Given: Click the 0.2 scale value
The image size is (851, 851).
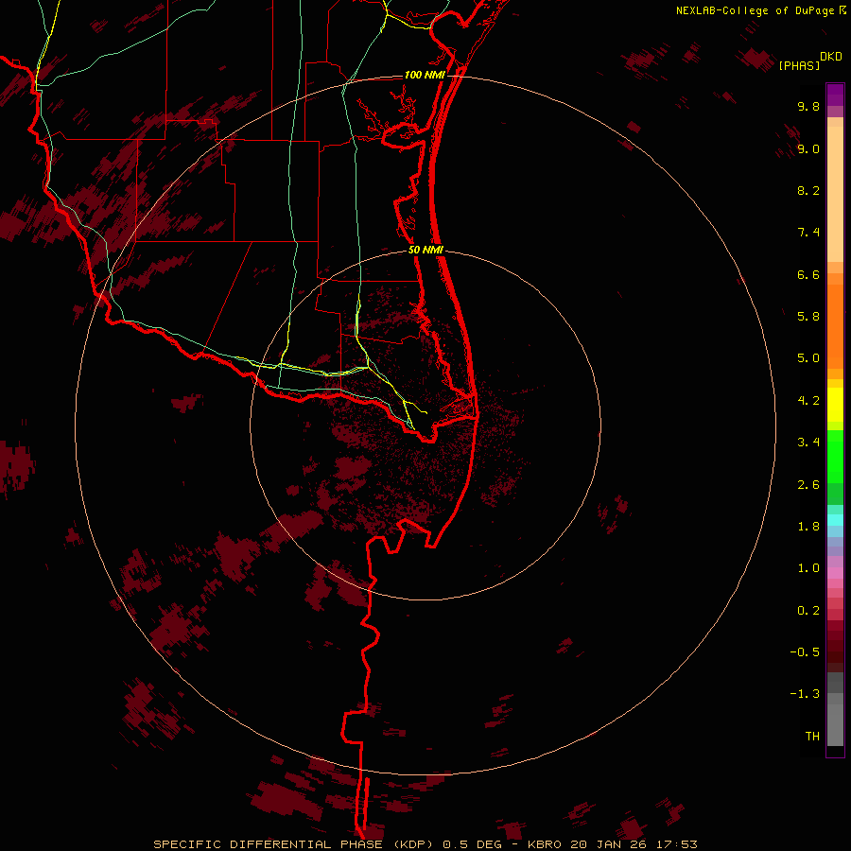Looking at the screenshot, I should [x=808, y=611].
